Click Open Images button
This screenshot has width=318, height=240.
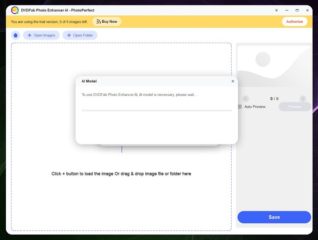point(41,35)
